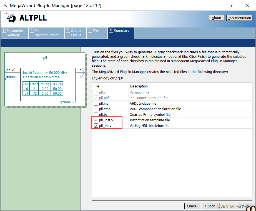Click 'Operation Mode: Normal' text
Image resolution: width=256 pixels, height=211 pixels.
tap(42, 77)
